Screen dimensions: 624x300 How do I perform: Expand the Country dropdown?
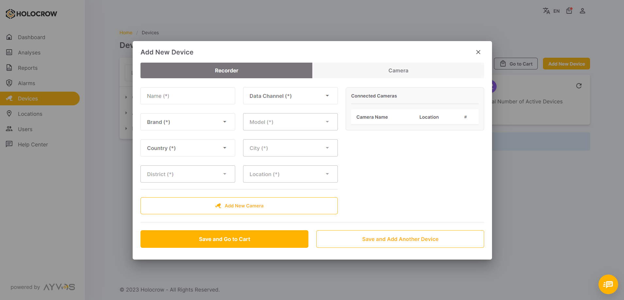click(188, 148)
